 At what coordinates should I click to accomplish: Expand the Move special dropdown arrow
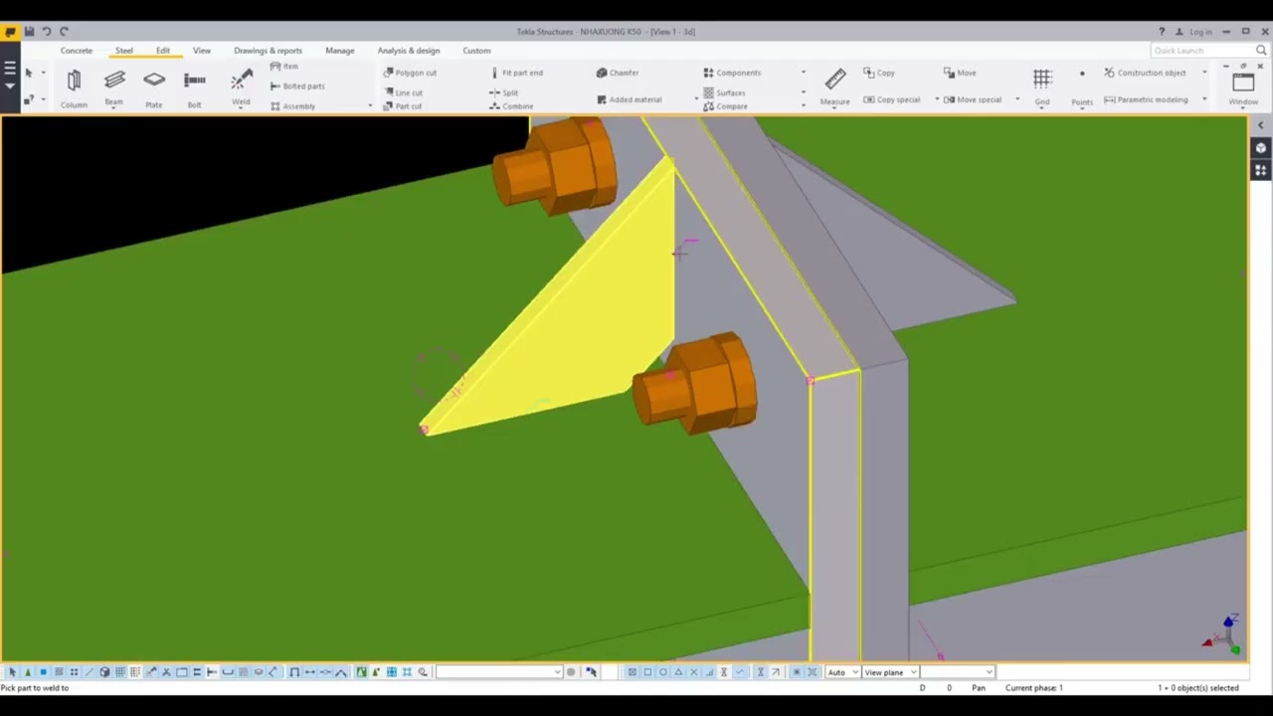[1017, 99]
